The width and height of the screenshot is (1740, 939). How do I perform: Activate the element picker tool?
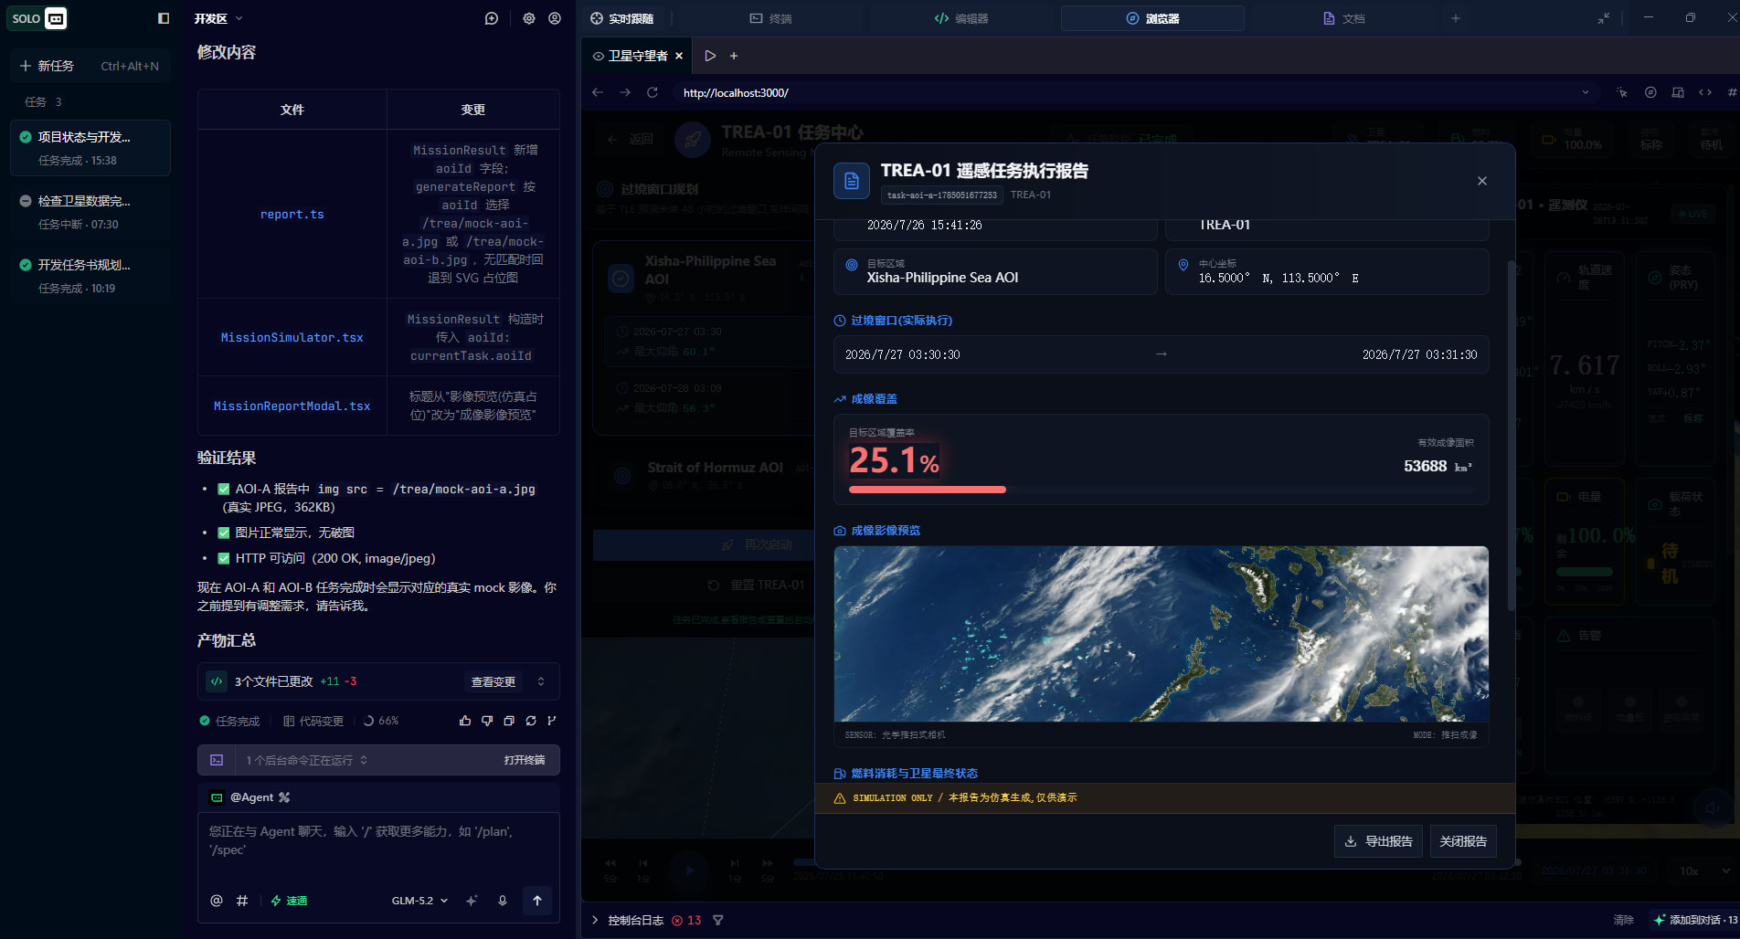click(x=1622, y=92)
